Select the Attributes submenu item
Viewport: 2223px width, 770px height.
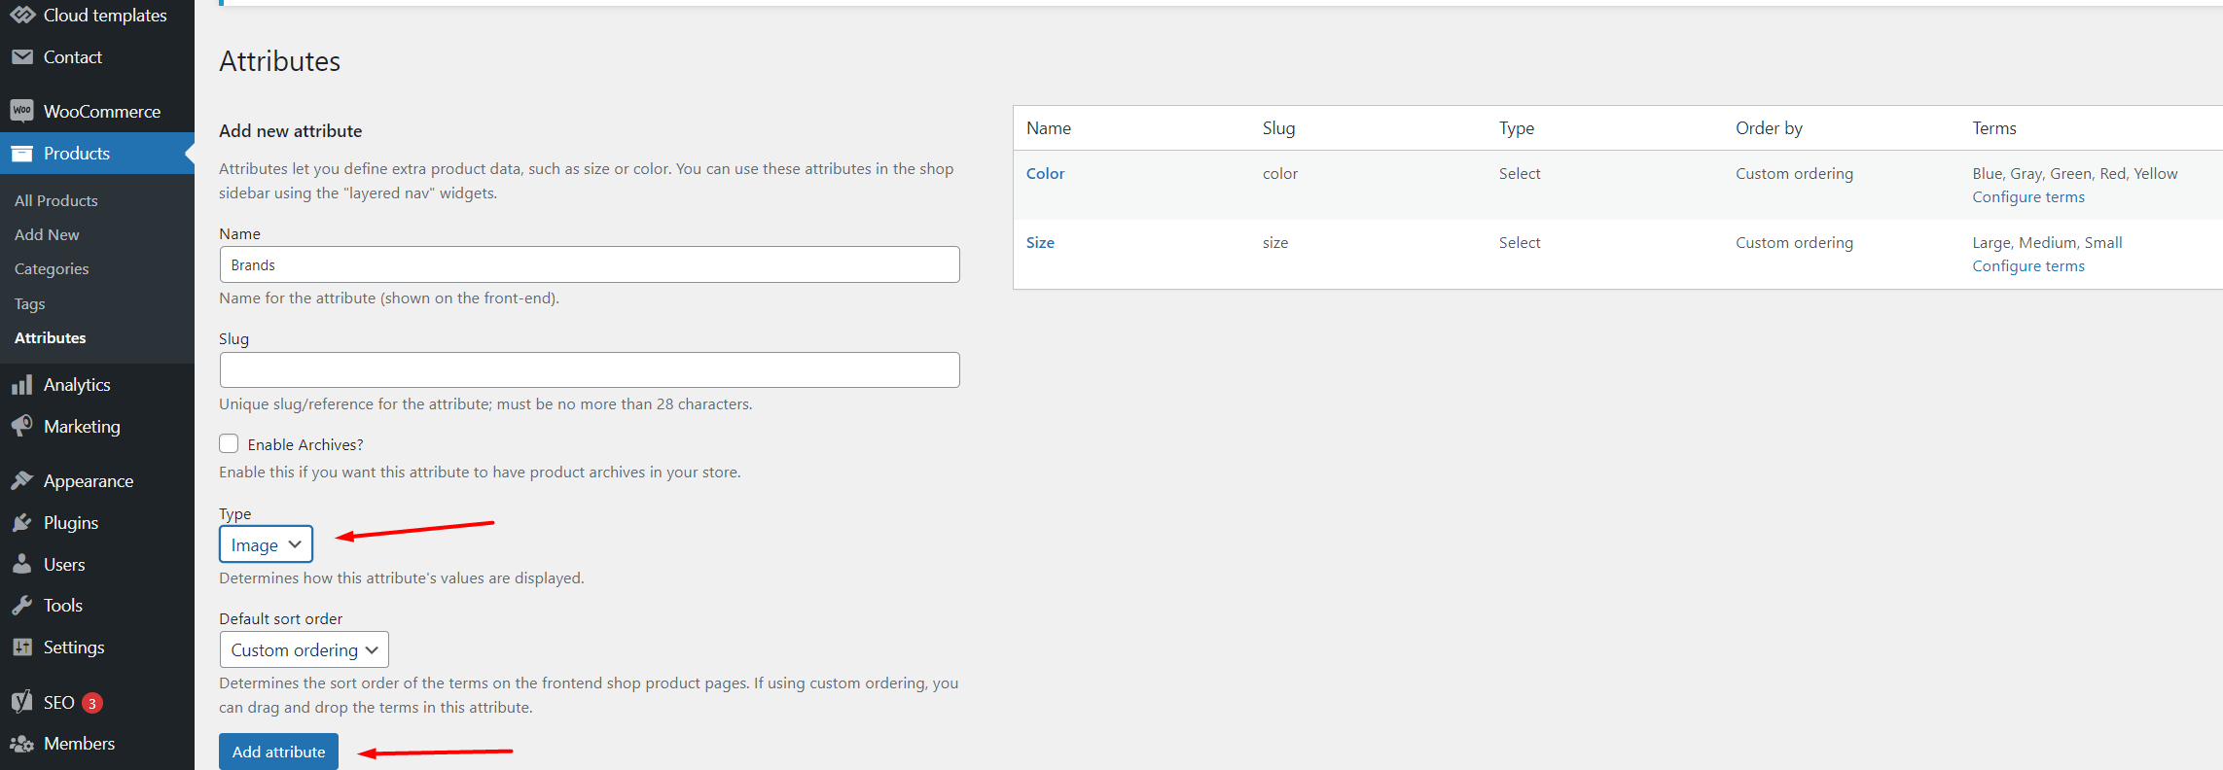tap(51, 337)
